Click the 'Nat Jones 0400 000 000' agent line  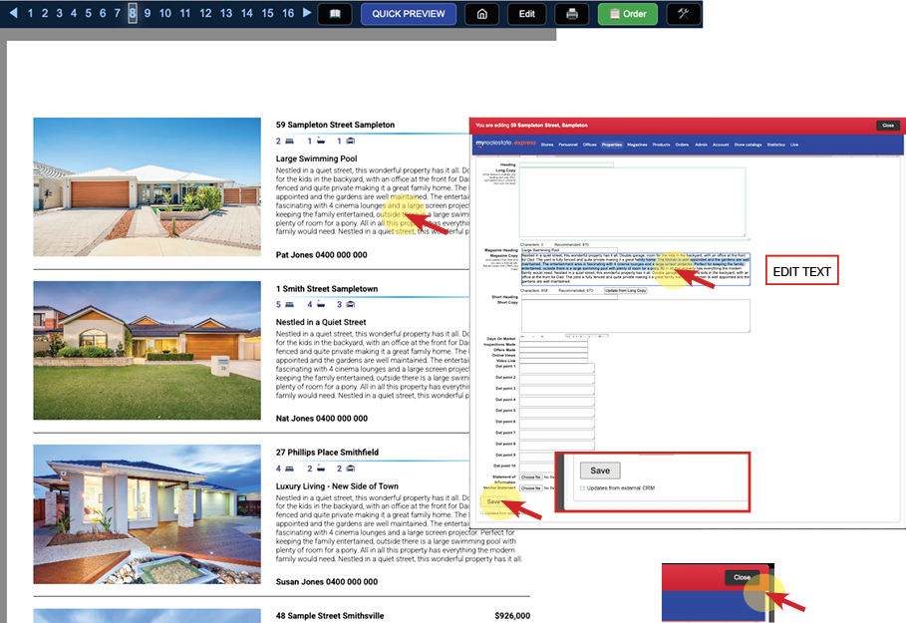(x=321, y=419)
